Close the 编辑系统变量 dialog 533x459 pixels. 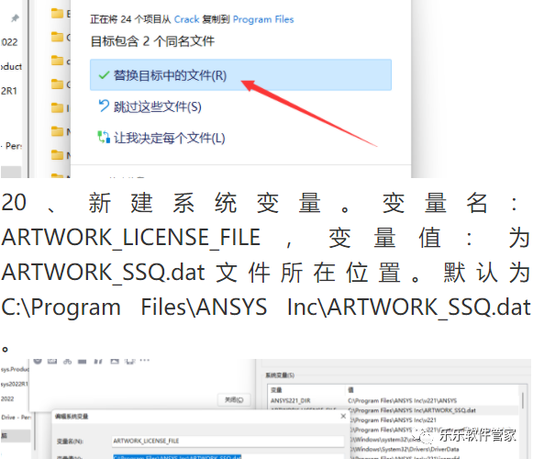click(343, 416)
